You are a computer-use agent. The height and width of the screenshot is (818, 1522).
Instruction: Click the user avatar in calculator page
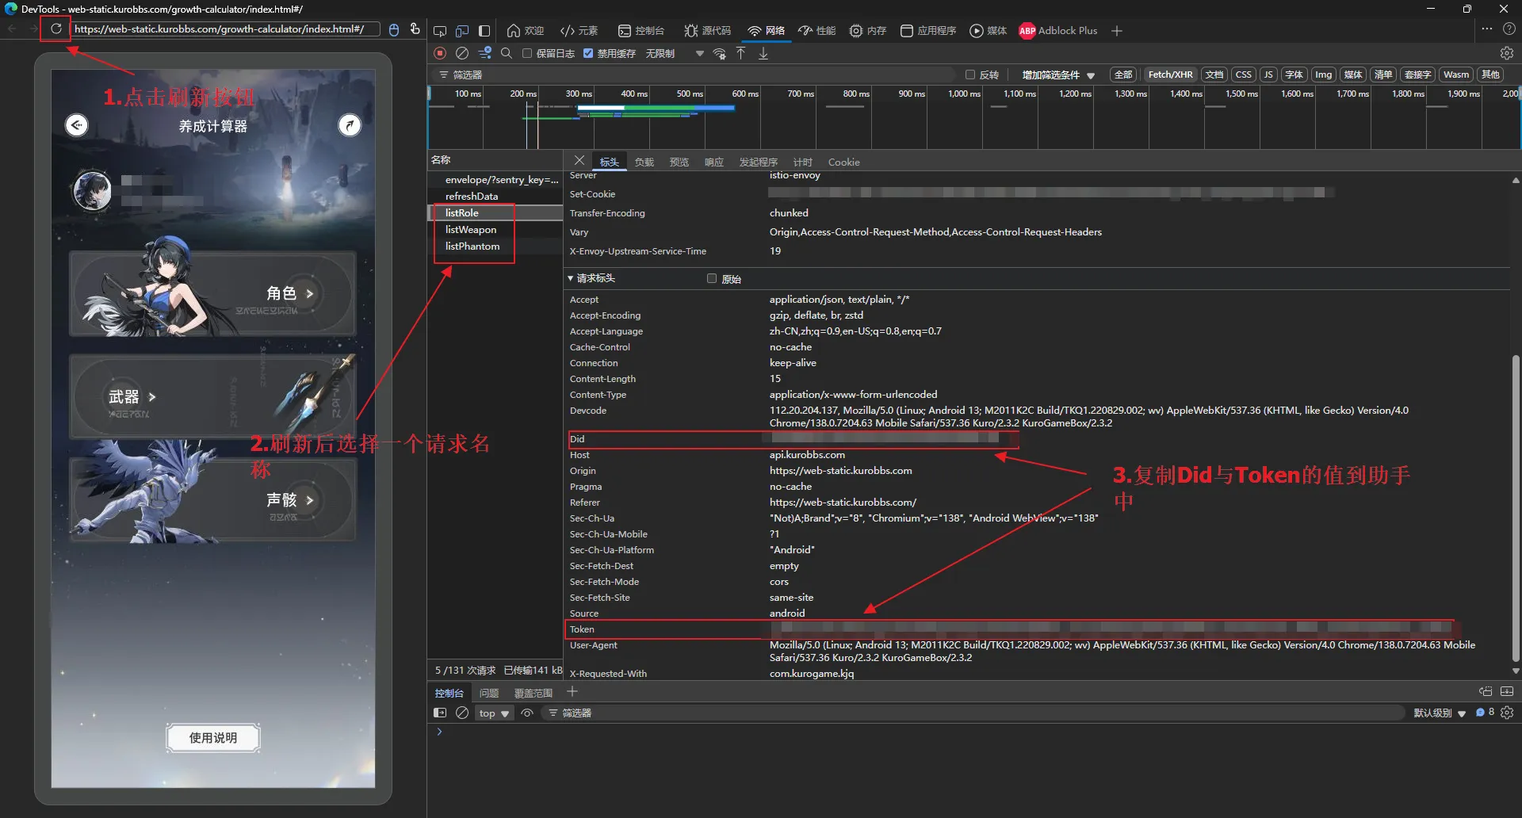pos(93,190)
